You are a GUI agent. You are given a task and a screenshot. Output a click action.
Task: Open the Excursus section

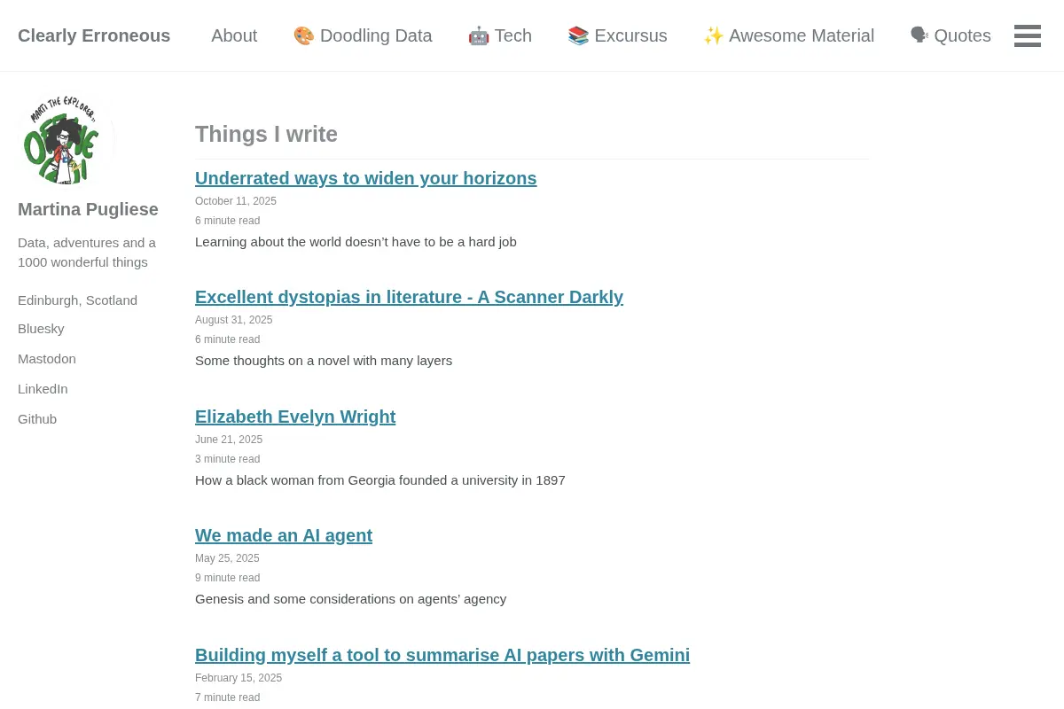[617, 35]
